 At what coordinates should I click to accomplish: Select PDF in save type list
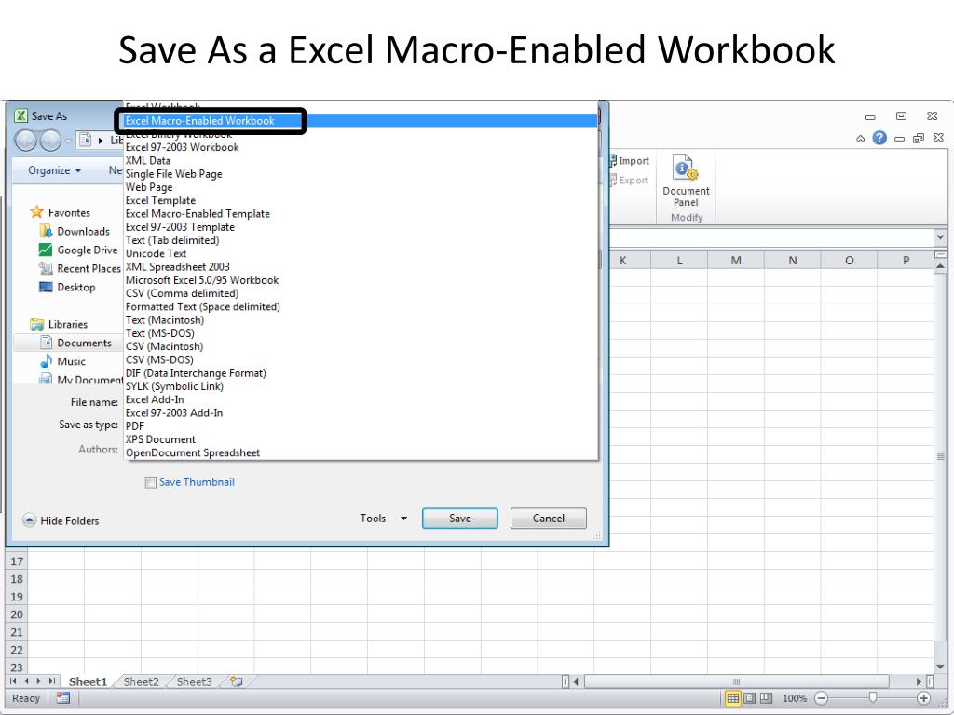click(x=361, y=426)
